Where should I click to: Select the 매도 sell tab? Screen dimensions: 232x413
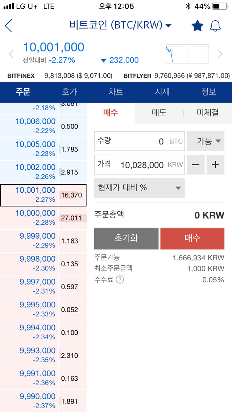(159, 113)
